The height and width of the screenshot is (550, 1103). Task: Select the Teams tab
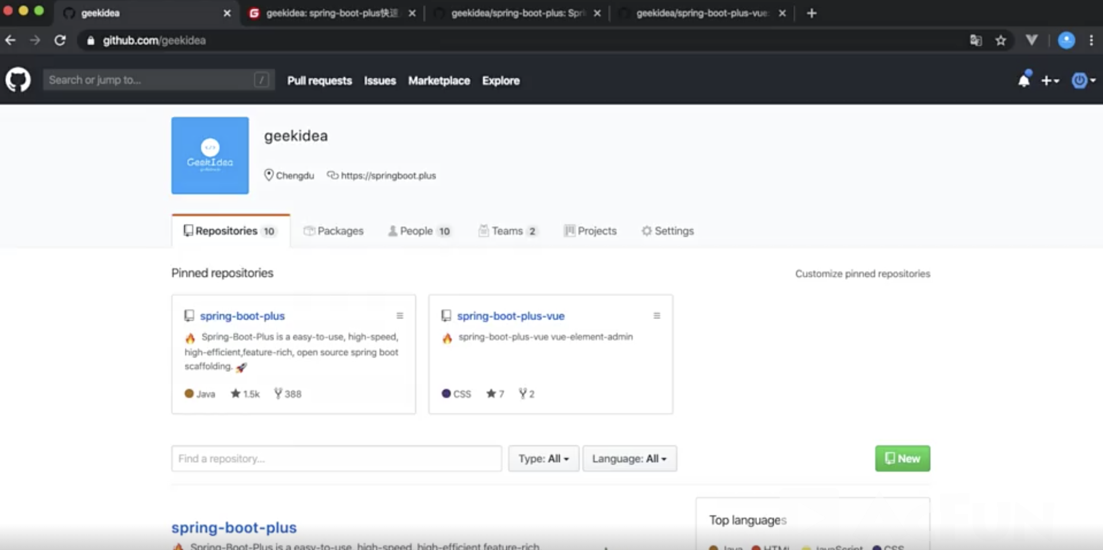508,231
